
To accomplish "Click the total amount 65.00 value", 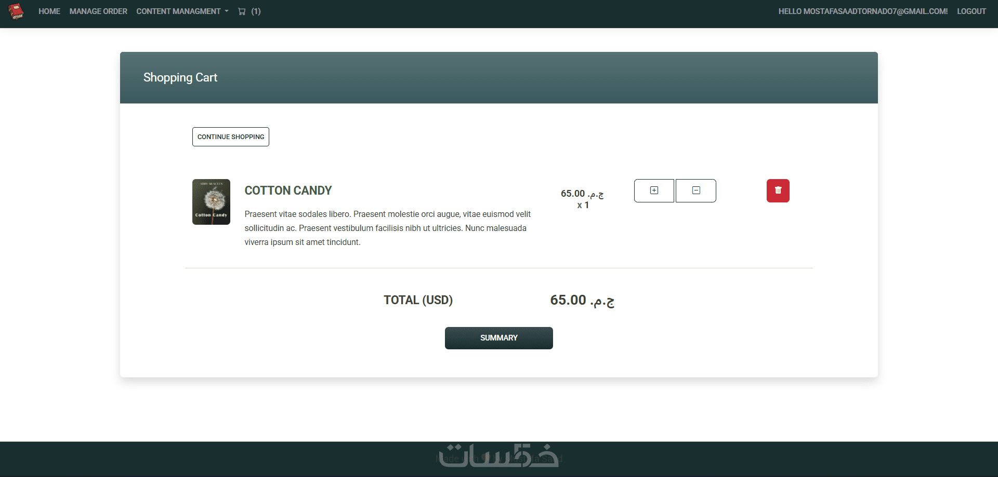I will [582, 301].
